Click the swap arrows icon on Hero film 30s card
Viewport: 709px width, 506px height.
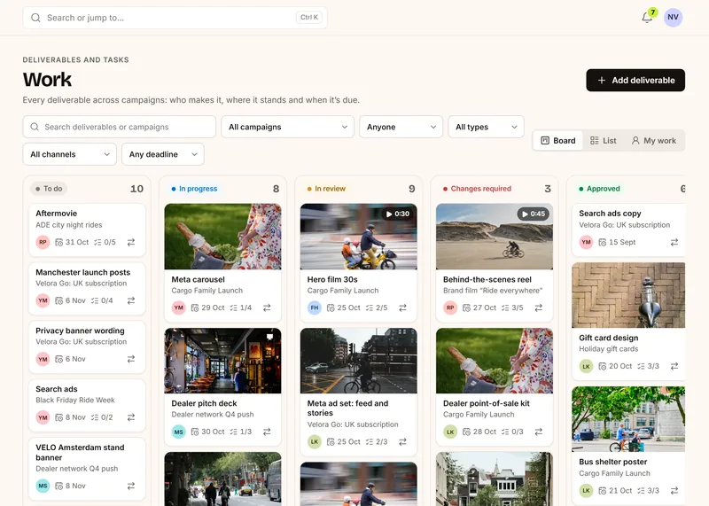pos(402,307)
